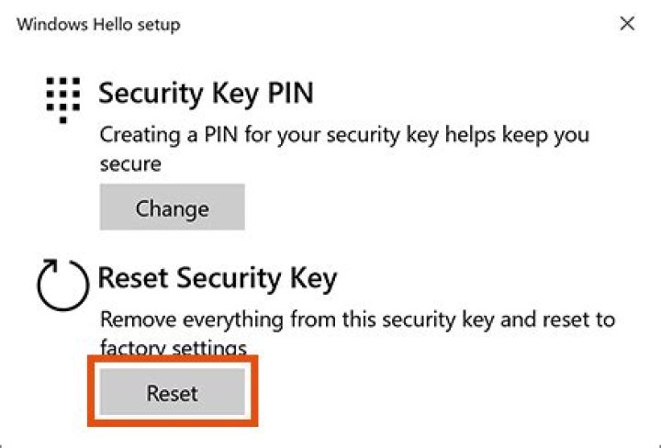The width and height of the screenshot is (661, 448).
Task: Click the Change button for Security Key PIN
Action: click(x=172, y=207)
